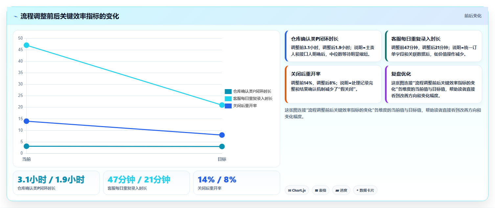Image resolution: width=495 pixels, height=208 pixels.
Task: Select the 进度 tag
Action: [341, 190]
